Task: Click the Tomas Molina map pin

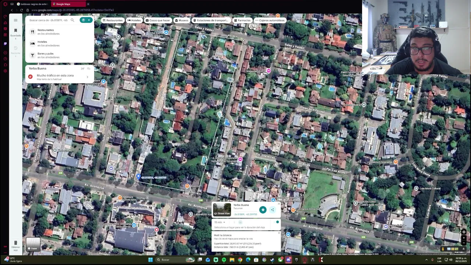Action: pos(364,105)
